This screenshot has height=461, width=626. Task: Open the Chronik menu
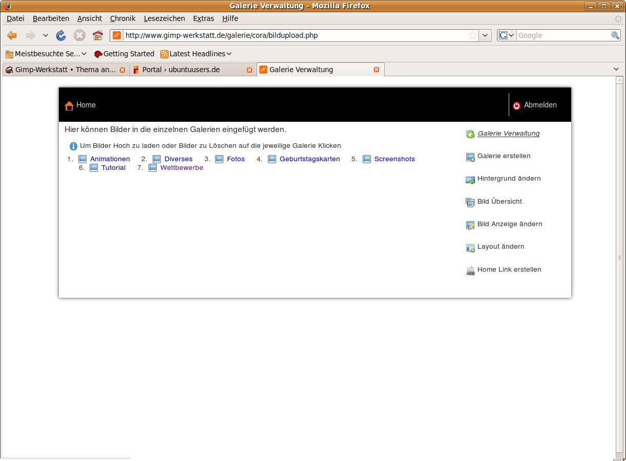click(x=123, y=18)
